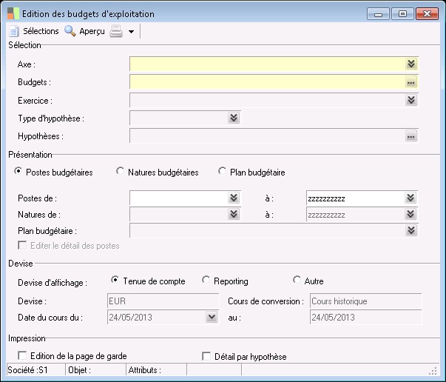Click the Aperçu toolbar label
446x382 pixels.
(92, 31)
